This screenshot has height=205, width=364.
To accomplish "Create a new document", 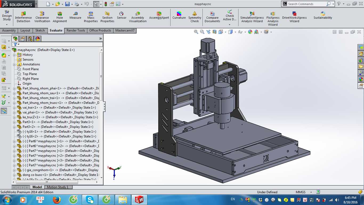I will 48,4.
